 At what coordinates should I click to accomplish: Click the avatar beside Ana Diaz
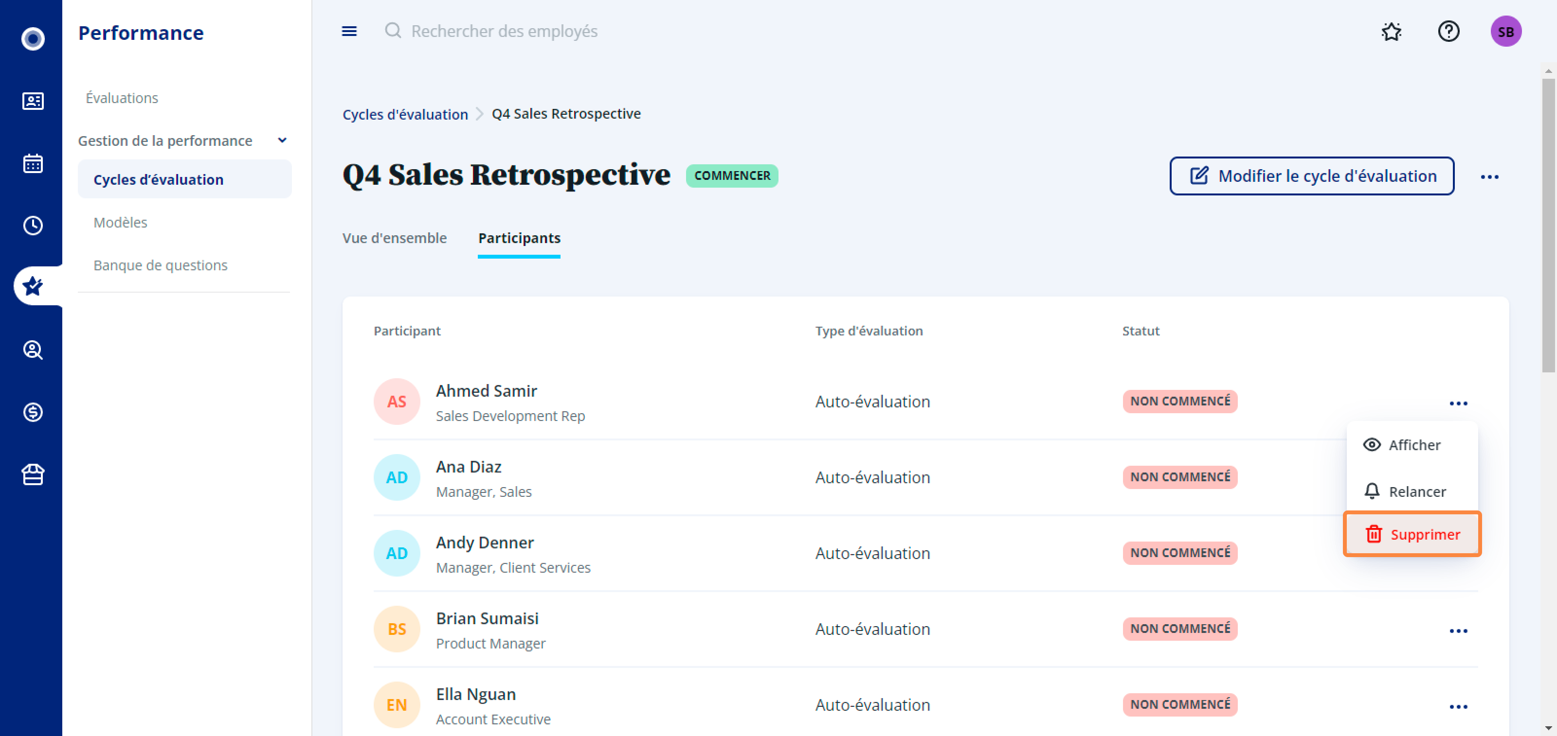[397, 477]
